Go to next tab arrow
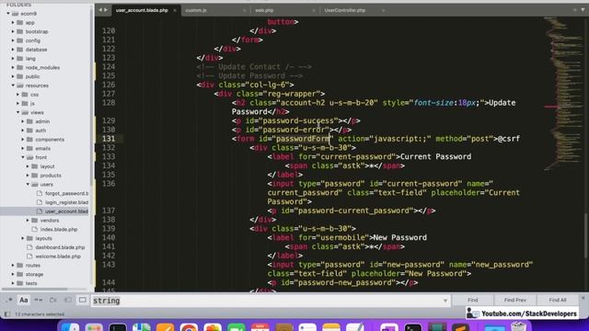Screen dimensions: 589x331 tap(106, 10)
